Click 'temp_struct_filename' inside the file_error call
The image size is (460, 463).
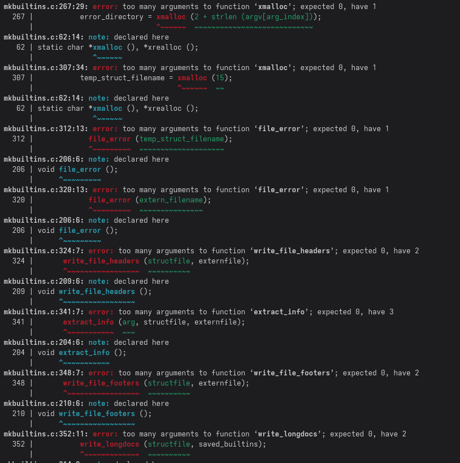pyautogui.click(x=181, y=139)
